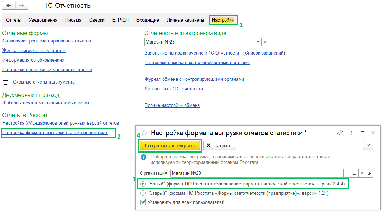
Task: Open the Личные кабинеты tab
Action: 185,20
